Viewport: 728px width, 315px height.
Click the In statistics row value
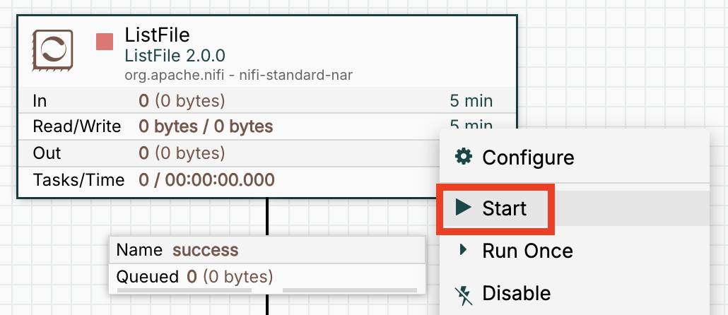tap(182, 101)
